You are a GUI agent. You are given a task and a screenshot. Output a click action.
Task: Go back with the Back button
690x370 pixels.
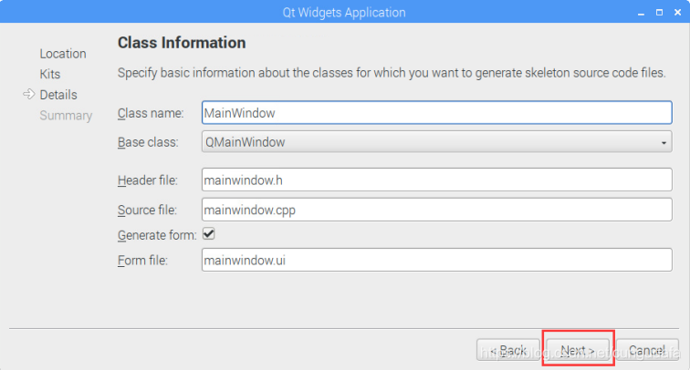point(507,350)
